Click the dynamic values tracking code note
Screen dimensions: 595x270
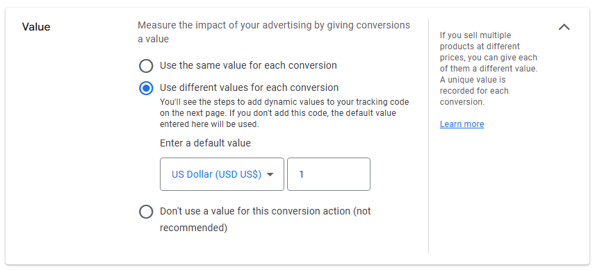(284, 113)
